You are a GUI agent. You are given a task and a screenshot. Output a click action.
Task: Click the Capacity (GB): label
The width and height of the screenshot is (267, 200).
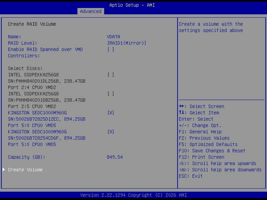27,157
